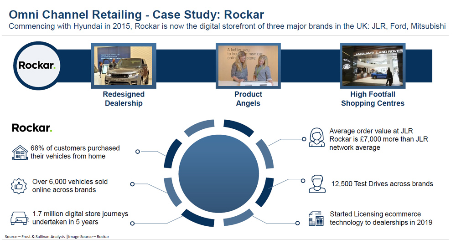
Task: Select the slide title Omni Channel Retailing
Action: 136,15
